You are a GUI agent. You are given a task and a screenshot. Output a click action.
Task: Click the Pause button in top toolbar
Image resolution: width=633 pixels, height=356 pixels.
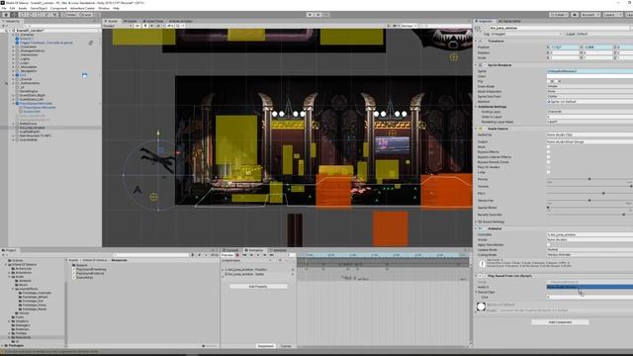tap(317, 15)
